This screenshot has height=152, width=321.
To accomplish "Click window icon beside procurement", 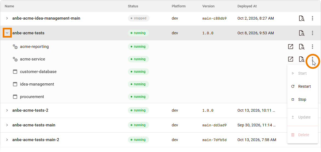I will 15,97.
